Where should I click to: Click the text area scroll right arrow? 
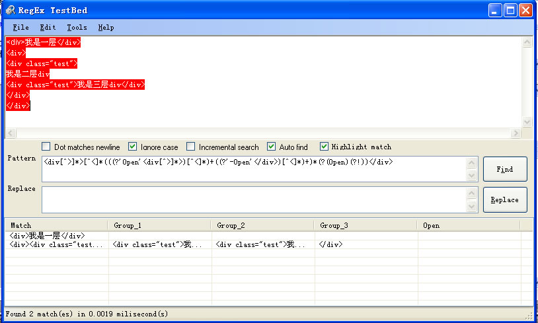pyautogui.click(x=516, y=133)
